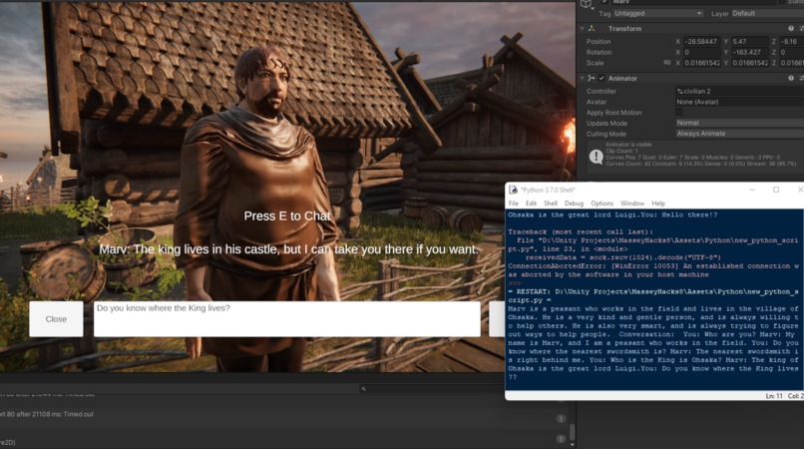Open the Debug menu in Python Shell
This screenshot has height=449, width=804.
(574, 204)
